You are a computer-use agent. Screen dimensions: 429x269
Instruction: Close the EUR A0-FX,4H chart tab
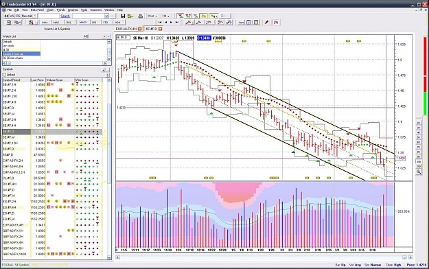pos(140,29)
